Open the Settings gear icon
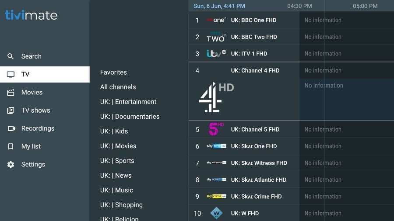The image size is (394, 221). click(x=11, y=165)
